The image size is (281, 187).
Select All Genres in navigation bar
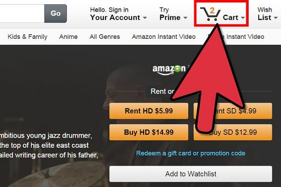(104, 36)
